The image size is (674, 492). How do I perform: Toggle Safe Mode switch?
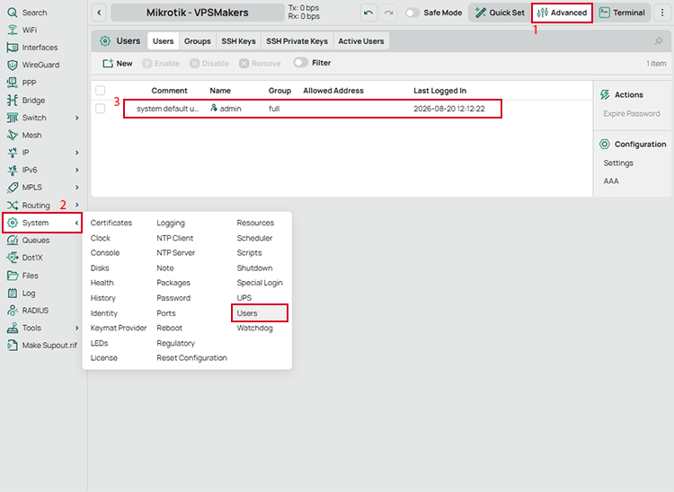point(412,13)
